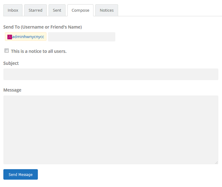Image resolution: width=222 pixels, height=187 pixels.
Task: Click the yellow recipient chip's right edge
Action: tap(45, 37)
